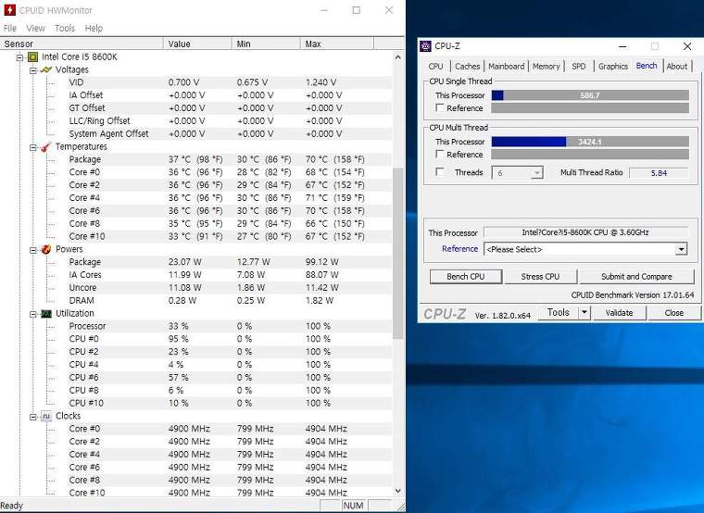Switch to the About tab

[676, 66]
